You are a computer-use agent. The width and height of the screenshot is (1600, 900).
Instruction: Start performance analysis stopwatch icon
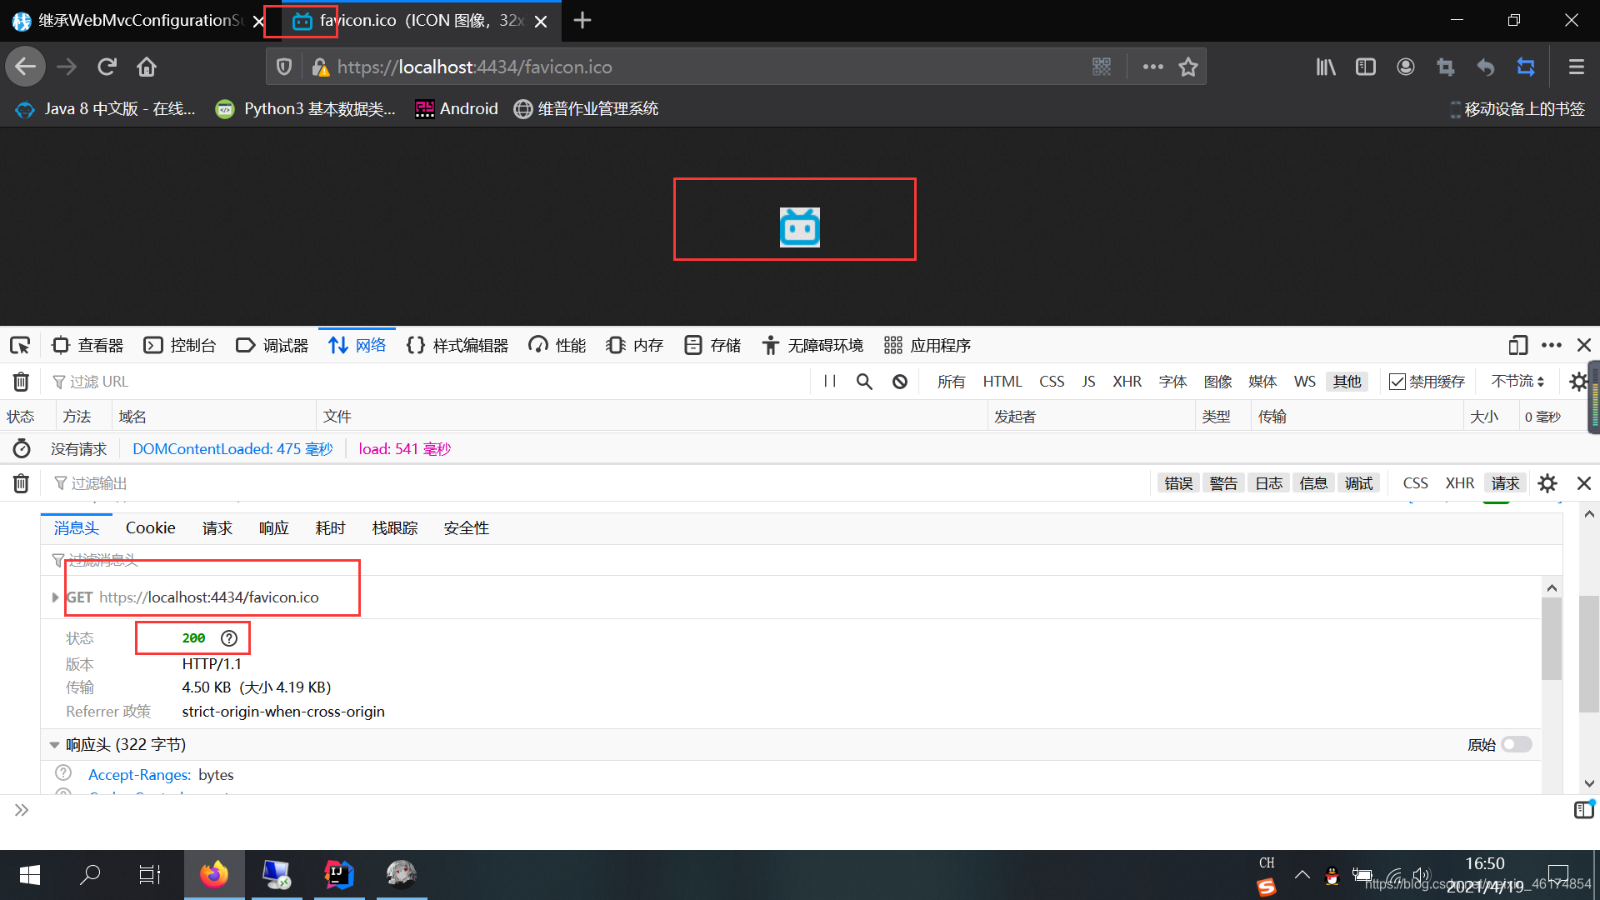pyautogui.click(x=22, y=449)
